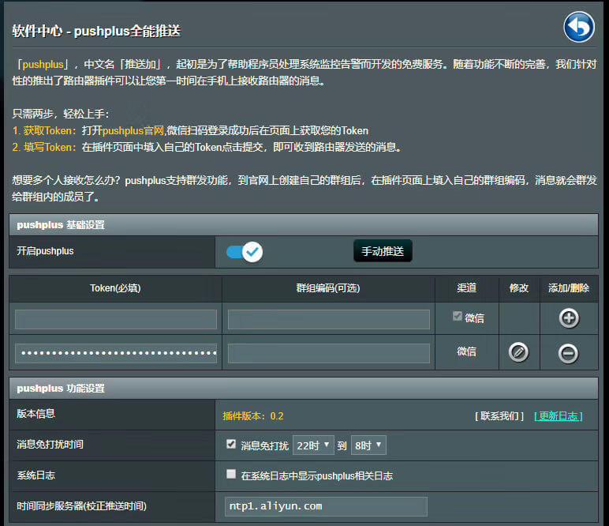Uncheck the 消息免打扰 checkbox
Screen dimensions: 609x526
coord(231,445)
